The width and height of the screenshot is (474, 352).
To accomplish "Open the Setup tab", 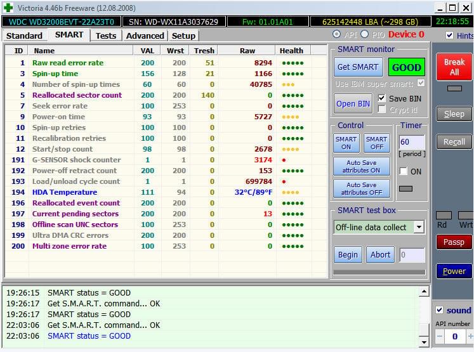I will tap(183, 36).
